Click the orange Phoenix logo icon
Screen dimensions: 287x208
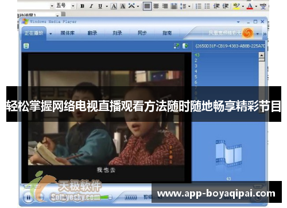click(247, 33)
